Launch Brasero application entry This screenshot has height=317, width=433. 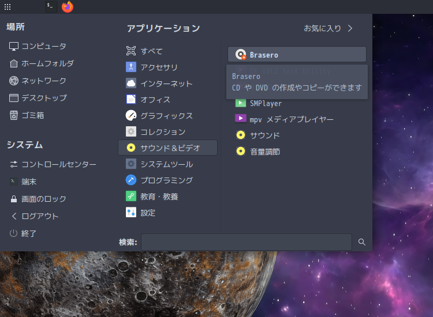pyautogui.click(x=297, y=54)
